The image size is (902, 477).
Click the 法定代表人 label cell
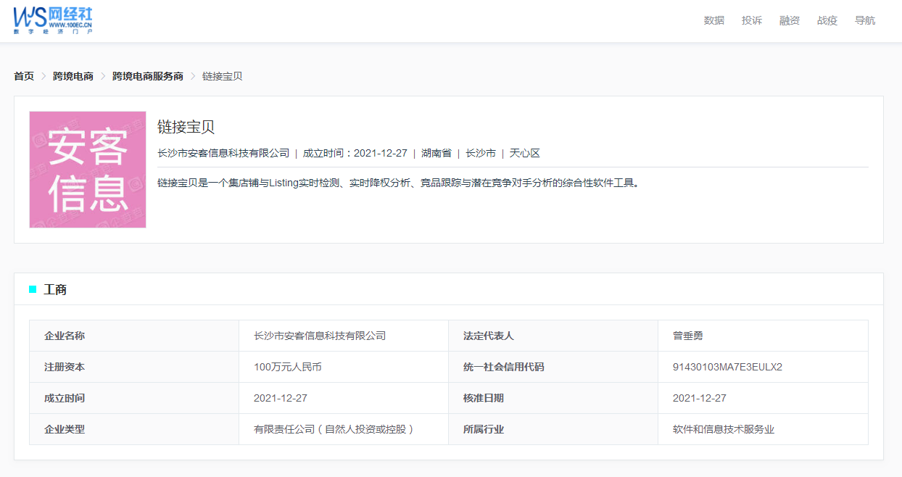[x=553, y=336]
